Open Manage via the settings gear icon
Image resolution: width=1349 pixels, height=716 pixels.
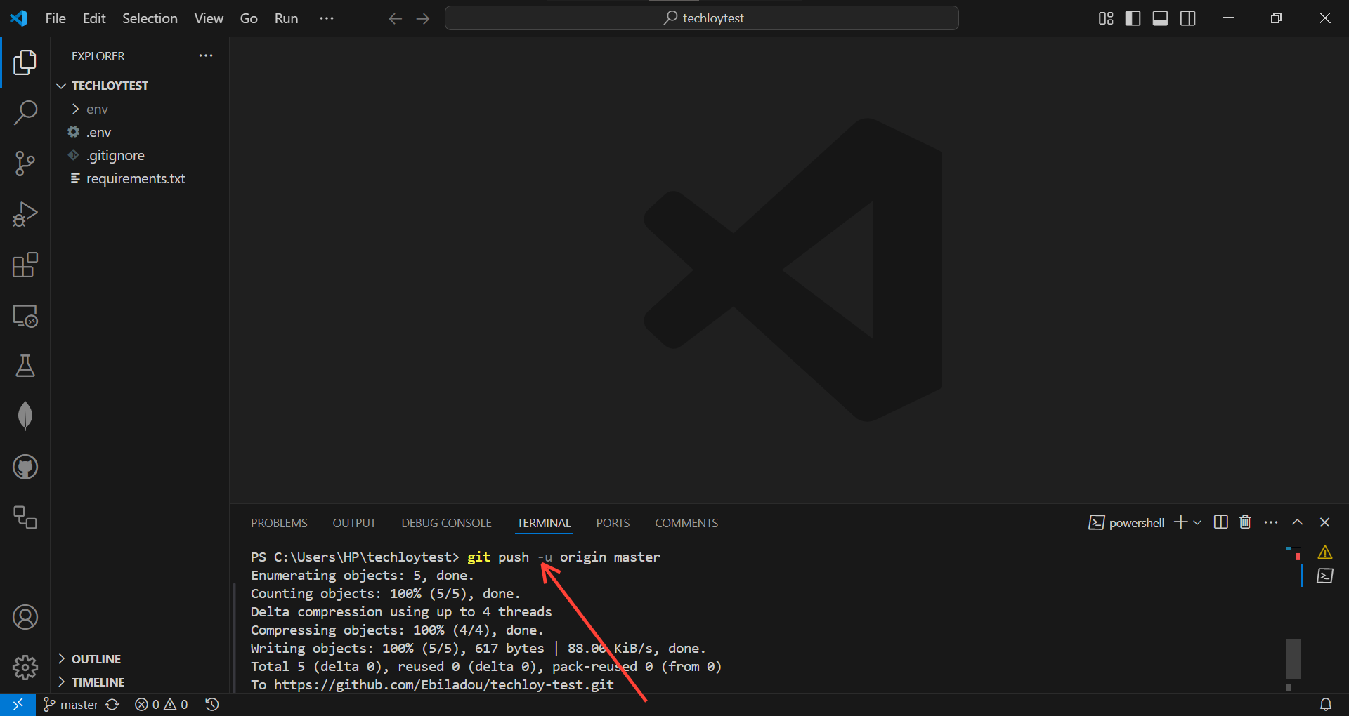tap(25, 668)
